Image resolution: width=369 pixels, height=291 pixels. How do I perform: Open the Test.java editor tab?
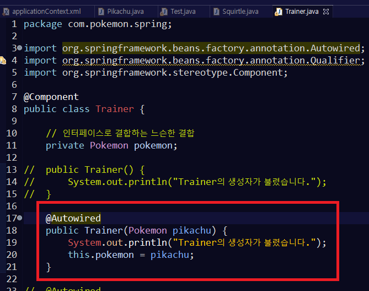click(x=183, y=11)
